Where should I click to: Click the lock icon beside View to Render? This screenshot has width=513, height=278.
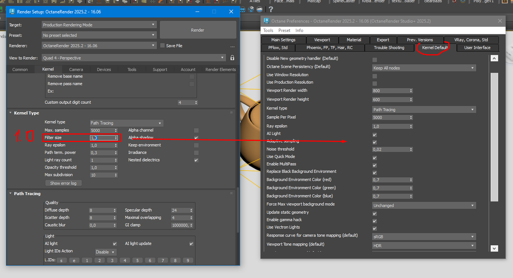(x=232, y=58)
